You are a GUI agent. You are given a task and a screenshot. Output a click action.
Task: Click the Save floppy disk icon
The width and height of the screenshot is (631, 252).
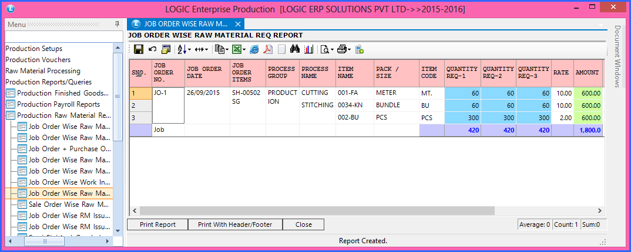click(139, 49)
